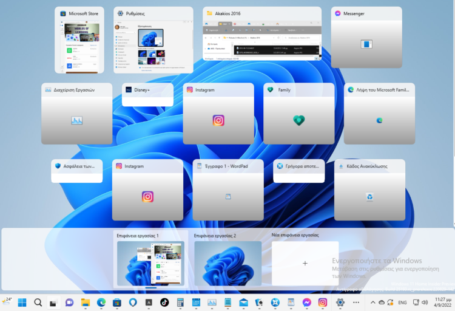
Task: Switch to Επιφάνεια εργασίας 1 desktop
Action: tap(150, 259)
